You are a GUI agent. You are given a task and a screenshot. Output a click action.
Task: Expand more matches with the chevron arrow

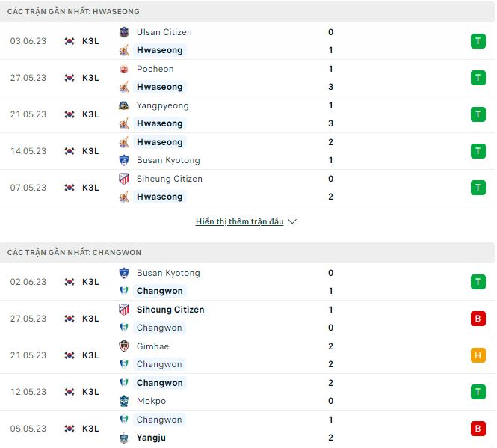tap(292, 222)
